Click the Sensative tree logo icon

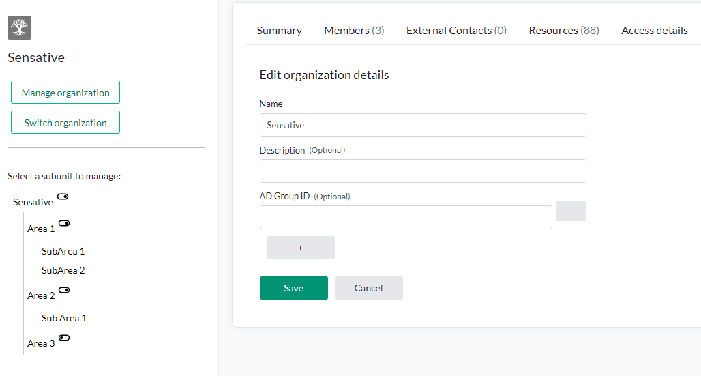click(x=19, y=28)
